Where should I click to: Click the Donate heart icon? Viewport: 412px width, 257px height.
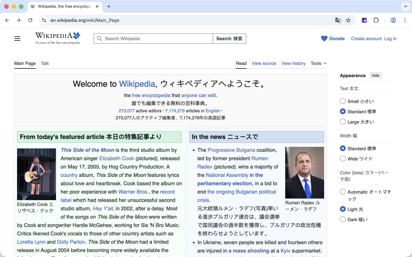pos(324,39)
